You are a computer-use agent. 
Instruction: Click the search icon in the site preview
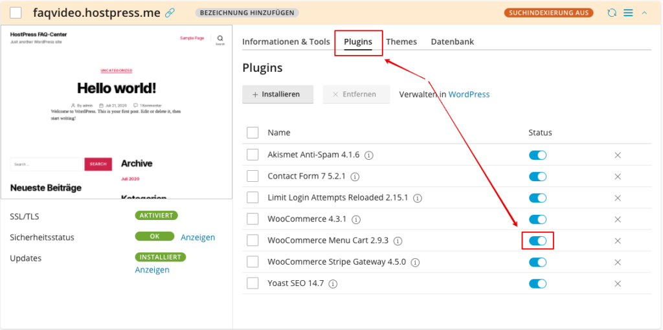220,39
